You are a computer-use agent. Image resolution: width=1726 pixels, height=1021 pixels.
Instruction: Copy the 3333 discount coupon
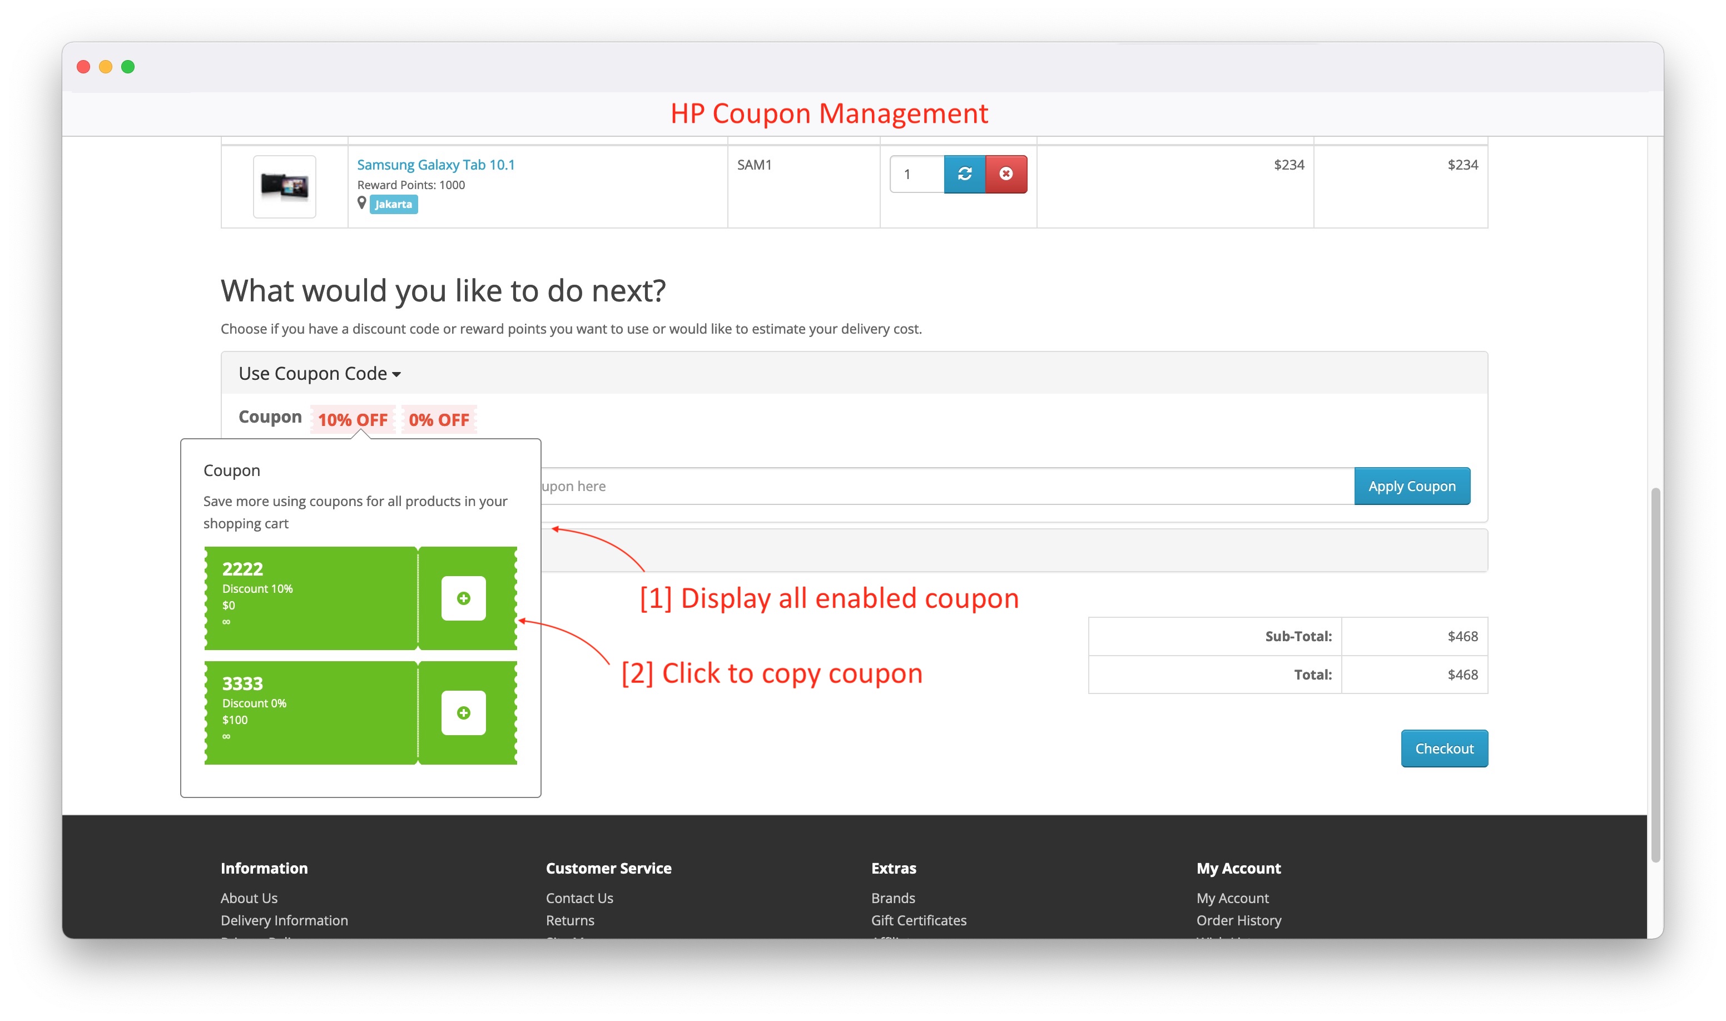[x=463, y=712]
